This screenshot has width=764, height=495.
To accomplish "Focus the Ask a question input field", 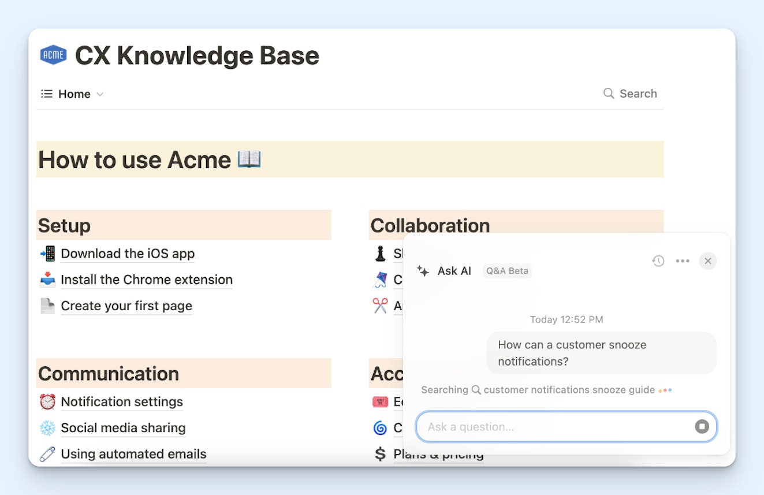I will tap(554, 427).
